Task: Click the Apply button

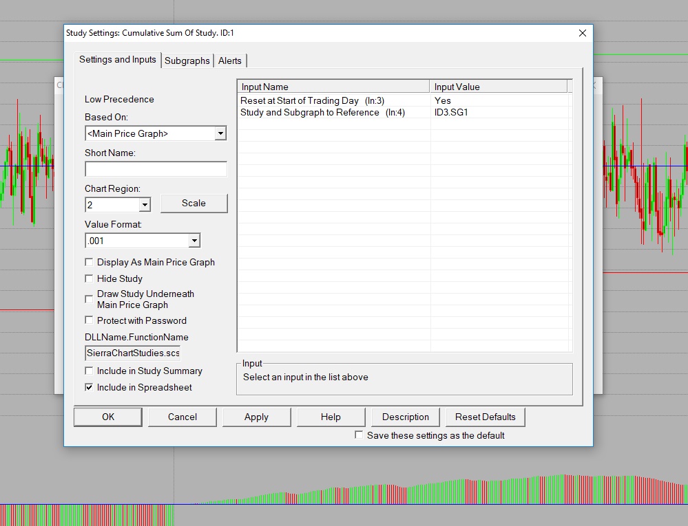Action: point(257,417)
